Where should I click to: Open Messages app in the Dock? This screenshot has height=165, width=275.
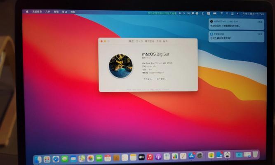pos(65,159)
